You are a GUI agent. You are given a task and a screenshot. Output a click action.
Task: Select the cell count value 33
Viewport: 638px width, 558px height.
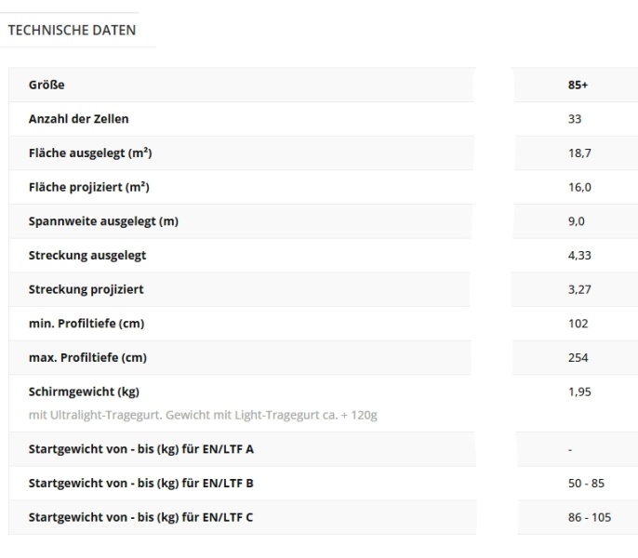click(575, 119)
